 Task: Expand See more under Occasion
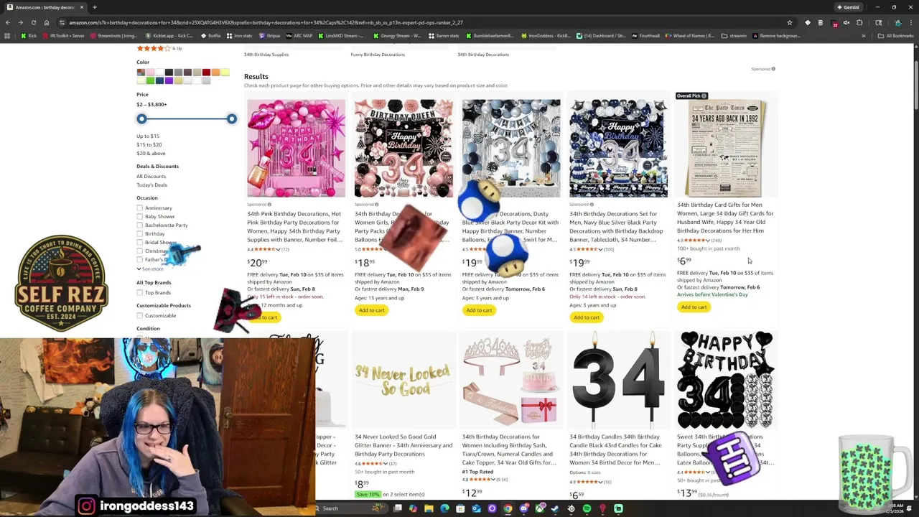pyautogui.click(x=150, y=269)
